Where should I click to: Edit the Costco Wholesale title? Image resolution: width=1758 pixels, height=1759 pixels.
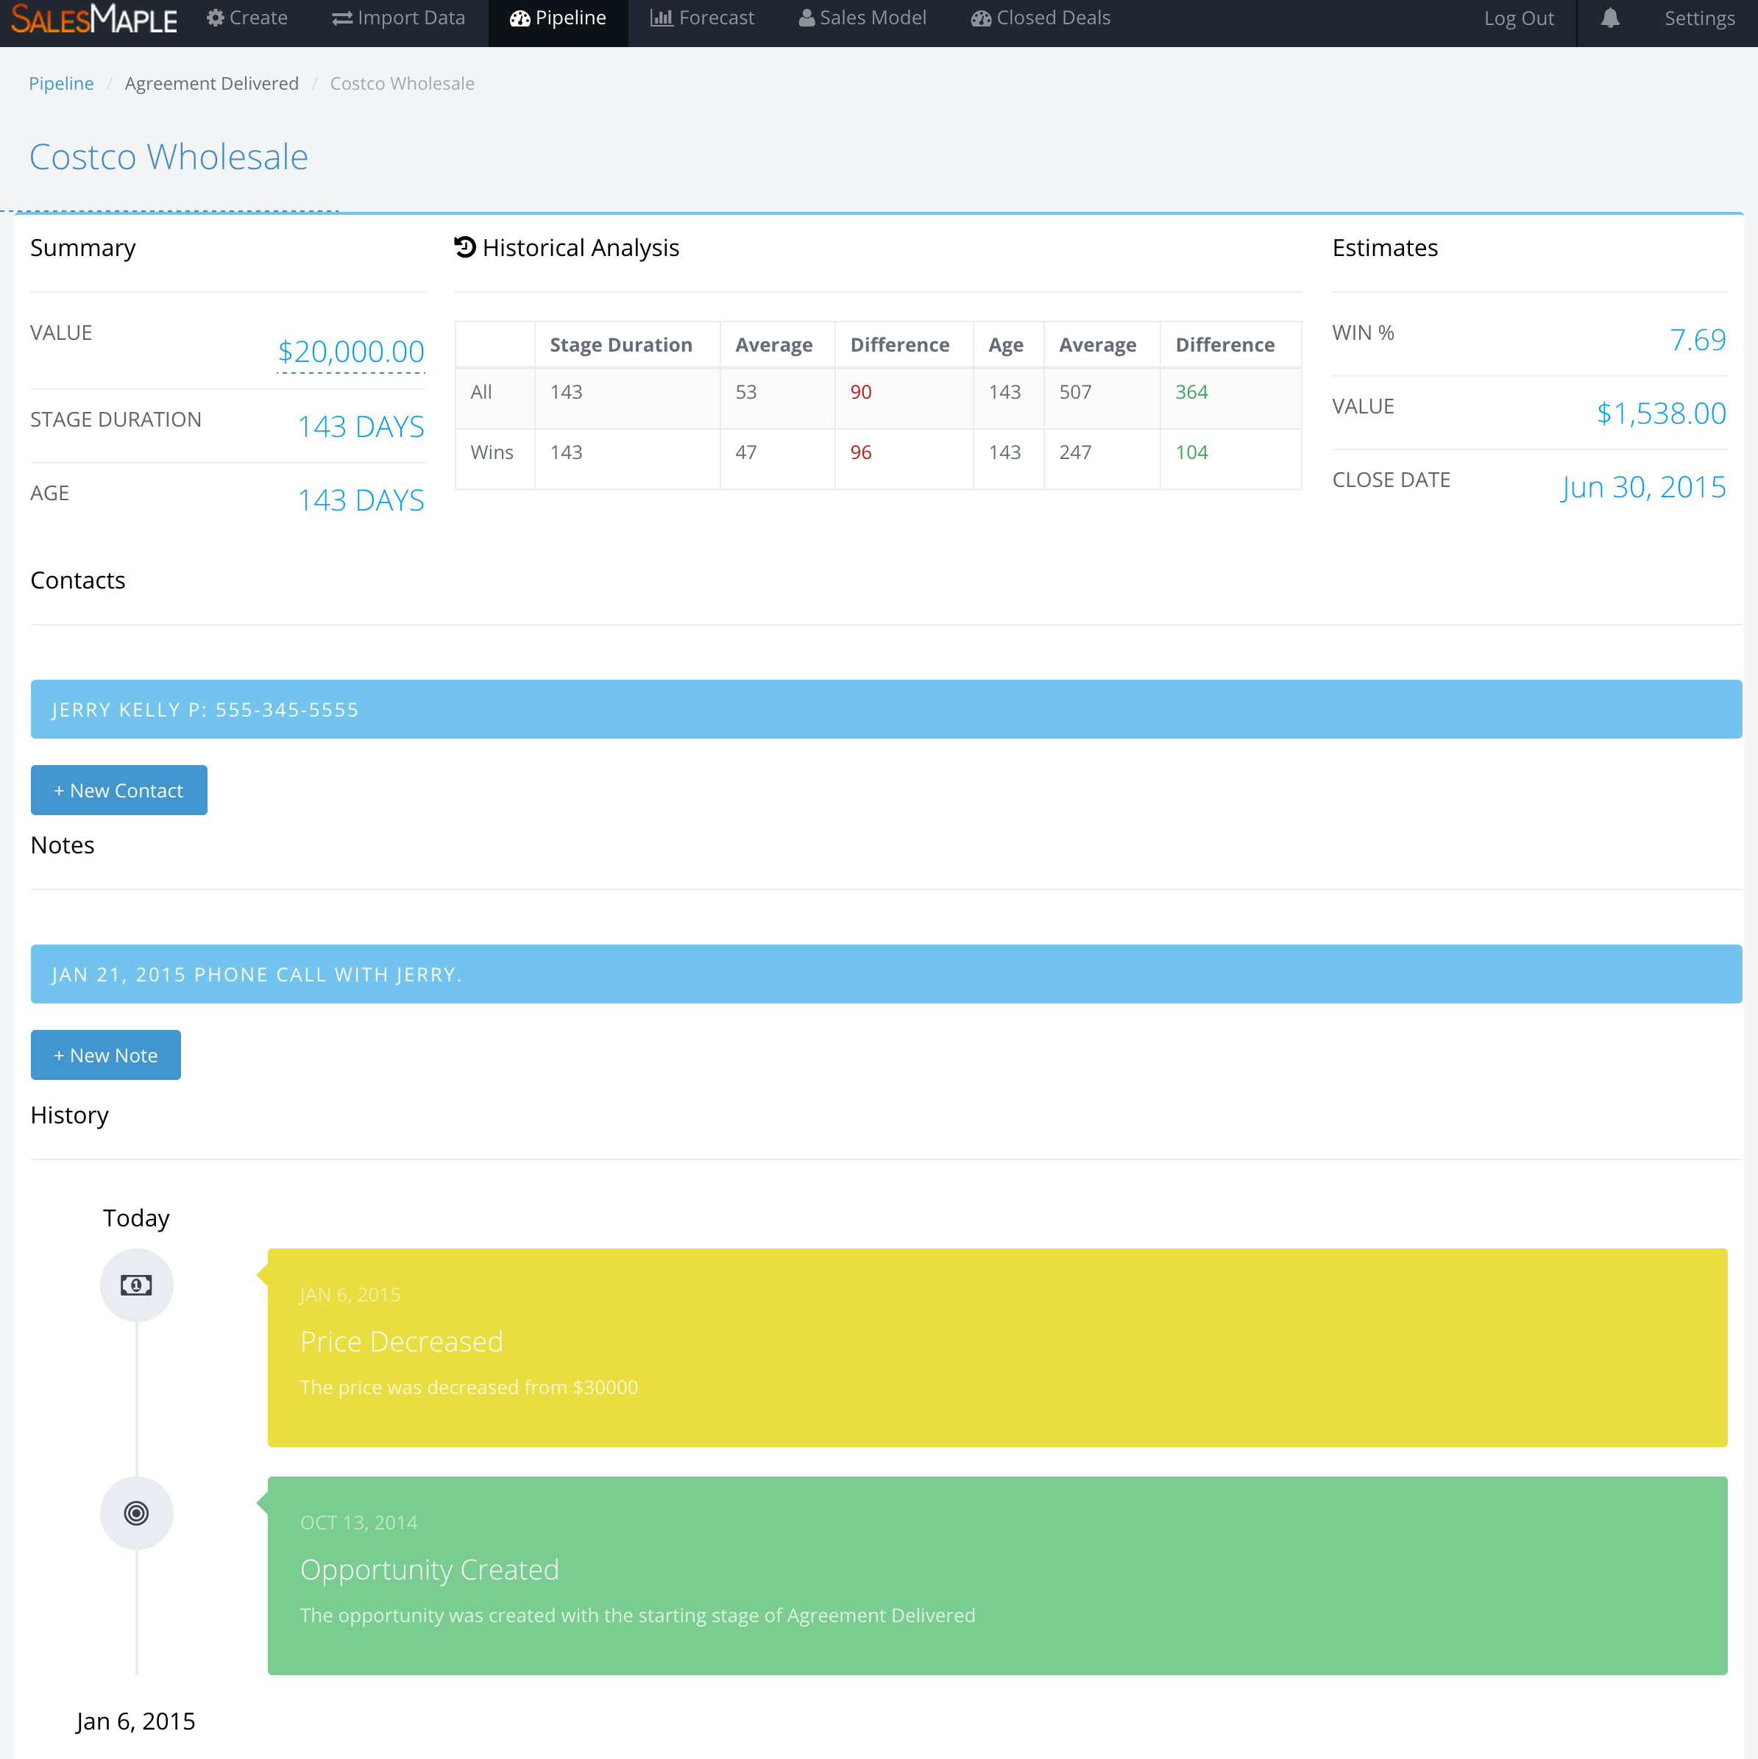pos(169,157)
